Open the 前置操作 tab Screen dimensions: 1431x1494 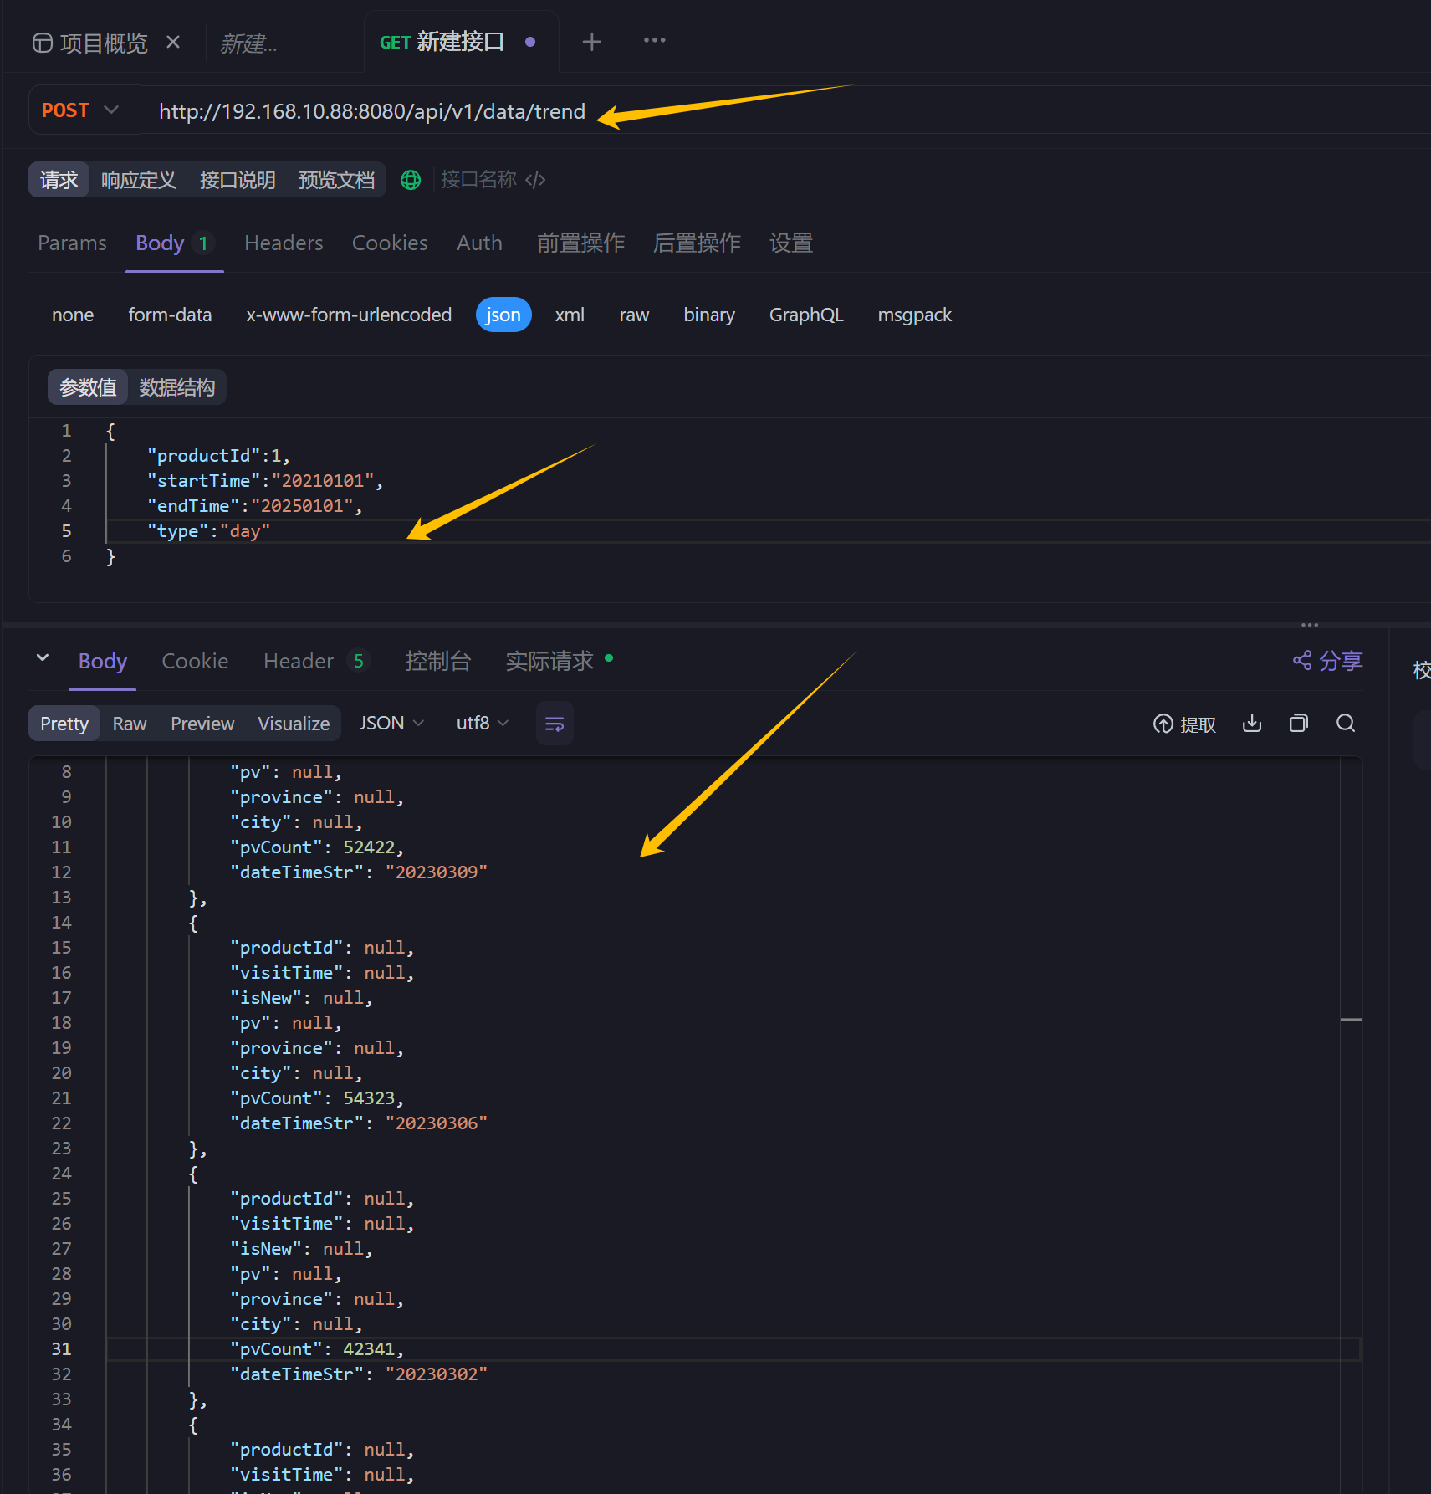point(580,243)
